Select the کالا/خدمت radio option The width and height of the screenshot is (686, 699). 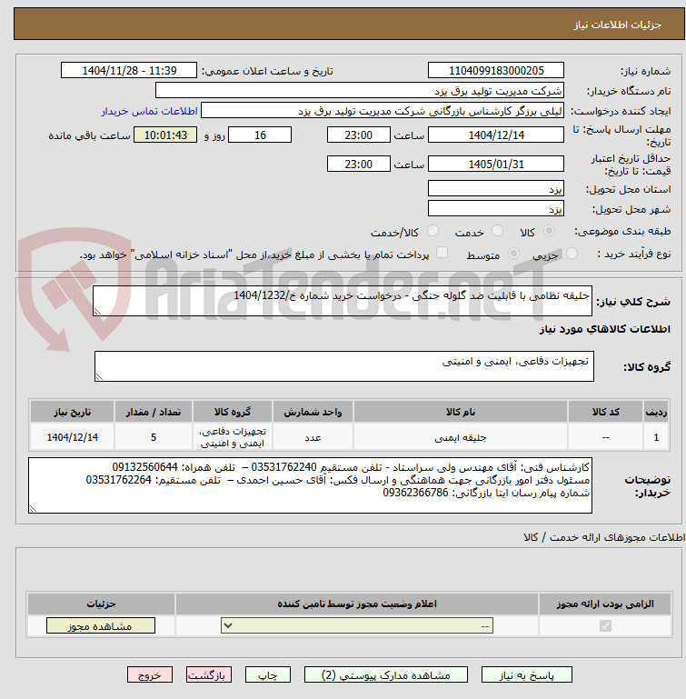[432, 231]
